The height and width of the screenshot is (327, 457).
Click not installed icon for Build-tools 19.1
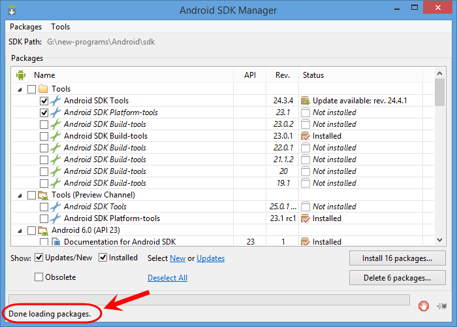(x=305, y=183)
